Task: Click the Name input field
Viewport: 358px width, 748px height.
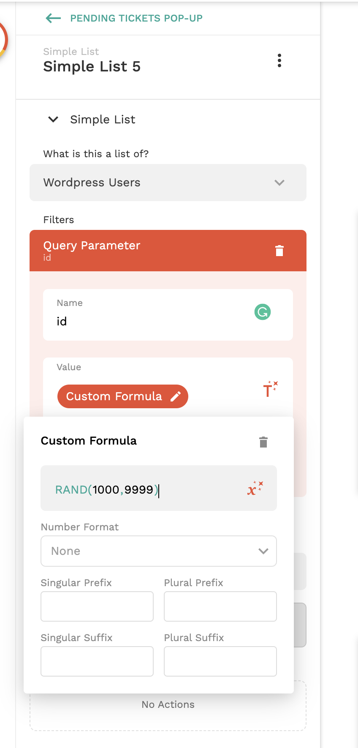Action: 152,322
